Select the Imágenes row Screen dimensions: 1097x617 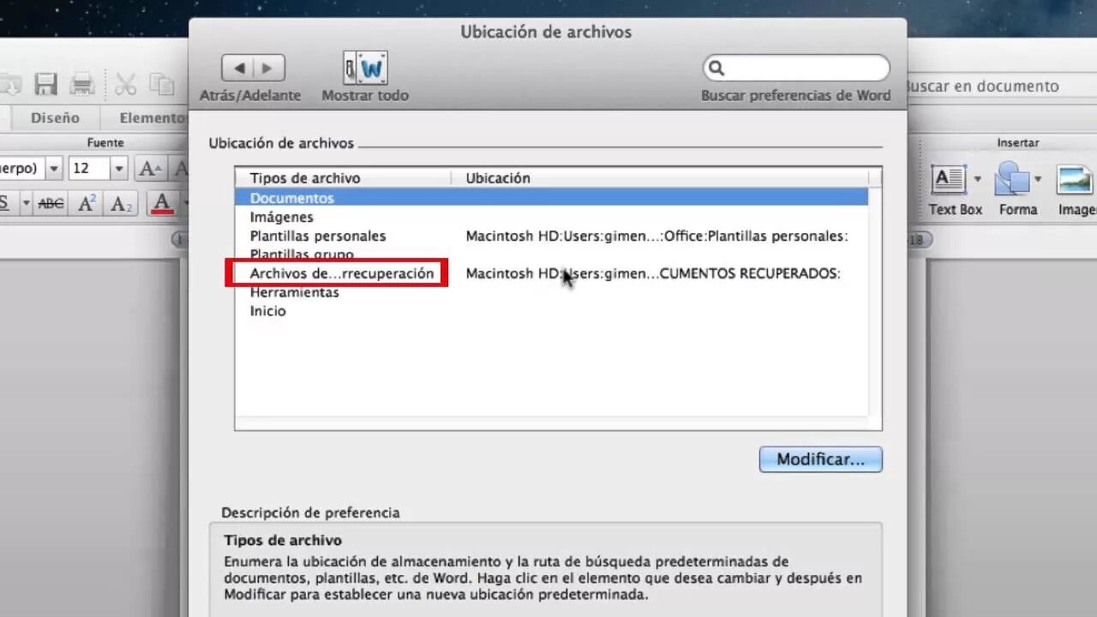pyautogui.click(x=552, y=217)
